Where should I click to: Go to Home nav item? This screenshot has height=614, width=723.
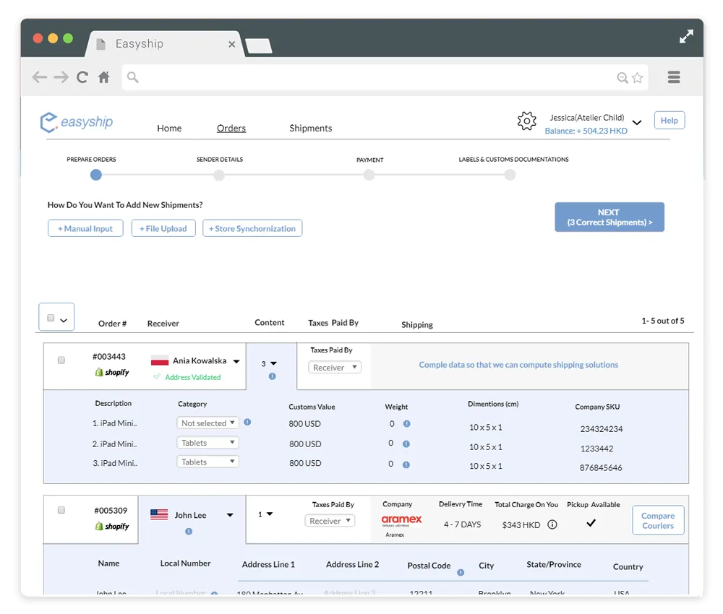click(169, 128)
